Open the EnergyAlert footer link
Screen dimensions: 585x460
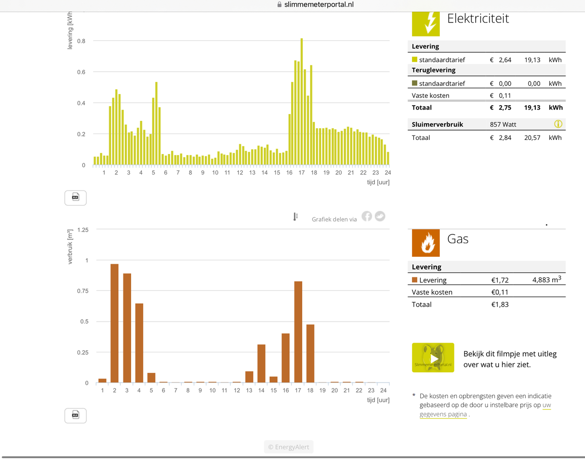(x=289, y=447)
